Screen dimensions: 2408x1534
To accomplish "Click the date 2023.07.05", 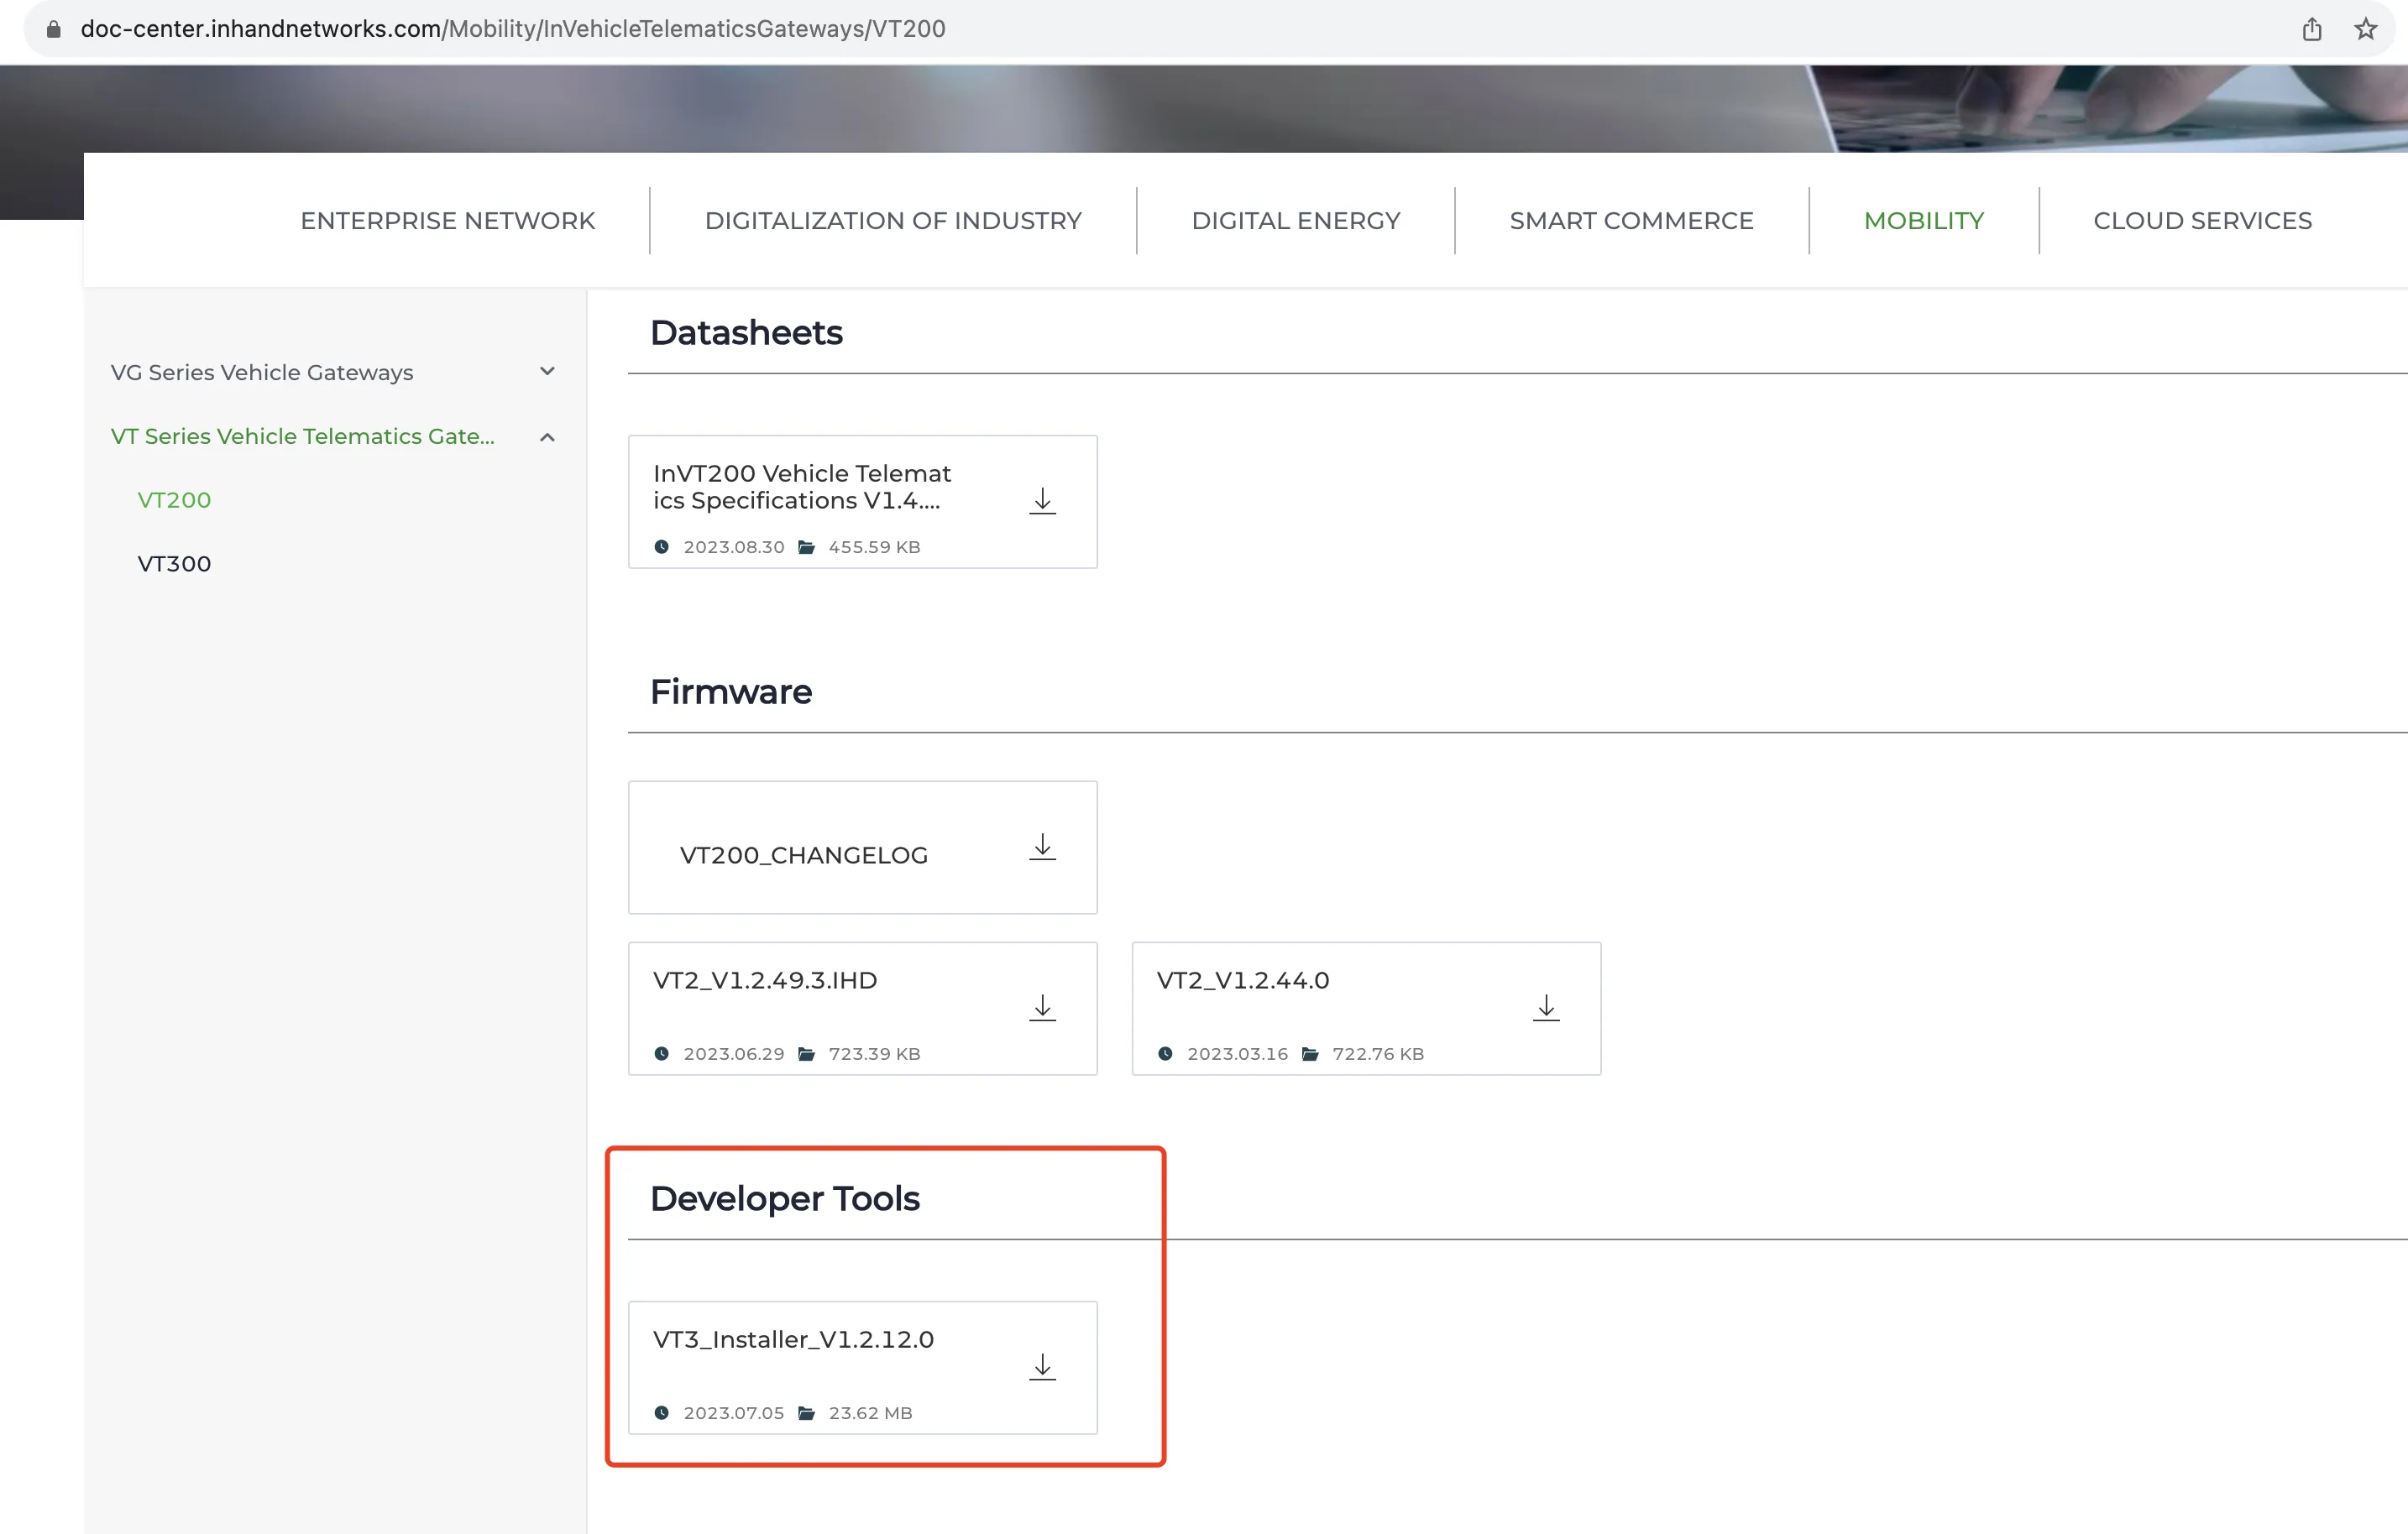I will click(x=734, y=1412).
